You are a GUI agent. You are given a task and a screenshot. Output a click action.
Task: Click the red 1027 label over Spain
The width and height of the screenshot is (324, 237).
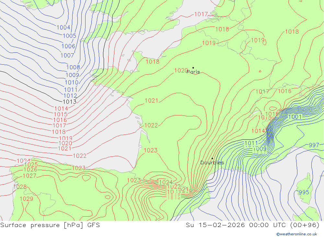coord(29,176)
